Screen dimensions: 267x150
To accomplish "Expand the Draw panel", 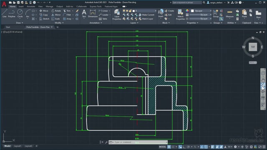I will (20, 23).
